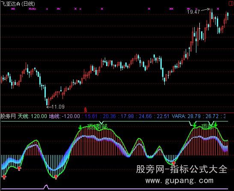Click the red S marker below candles
234x191 pixels.
[x=86, y=110]
